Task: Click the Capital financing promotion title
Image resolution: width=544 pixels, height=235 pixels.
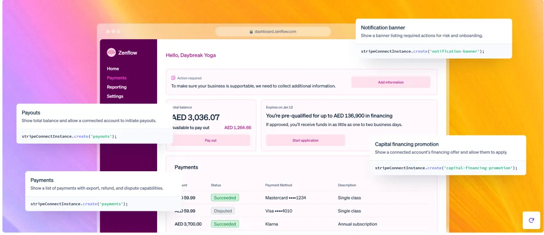Action: tap(406, 144)
